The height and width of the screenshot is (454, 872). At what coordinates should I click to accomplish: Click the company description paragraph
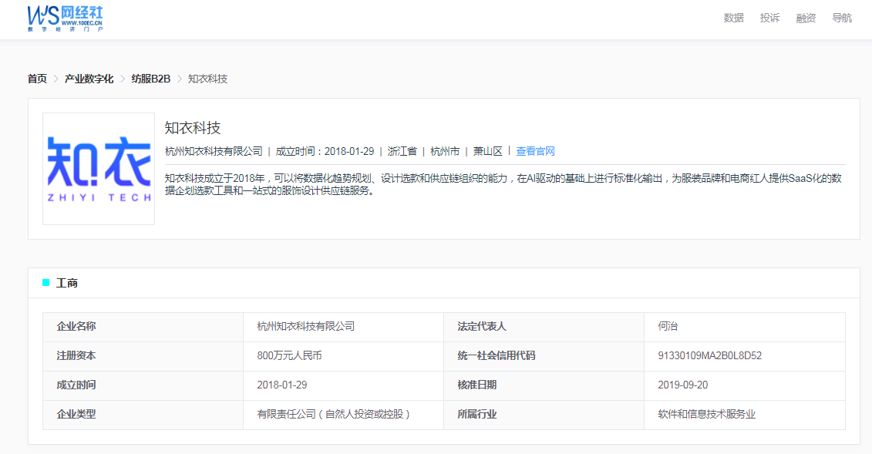click(x=503, y=184)
